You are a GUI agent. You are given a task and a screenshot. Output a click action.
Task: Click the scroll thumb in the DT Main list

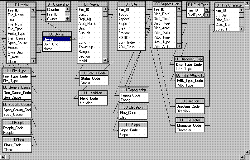[x=33, y=15]
